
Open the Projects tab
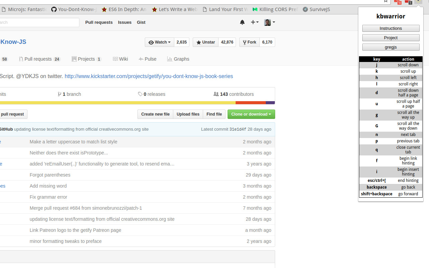tap(86, 59)
